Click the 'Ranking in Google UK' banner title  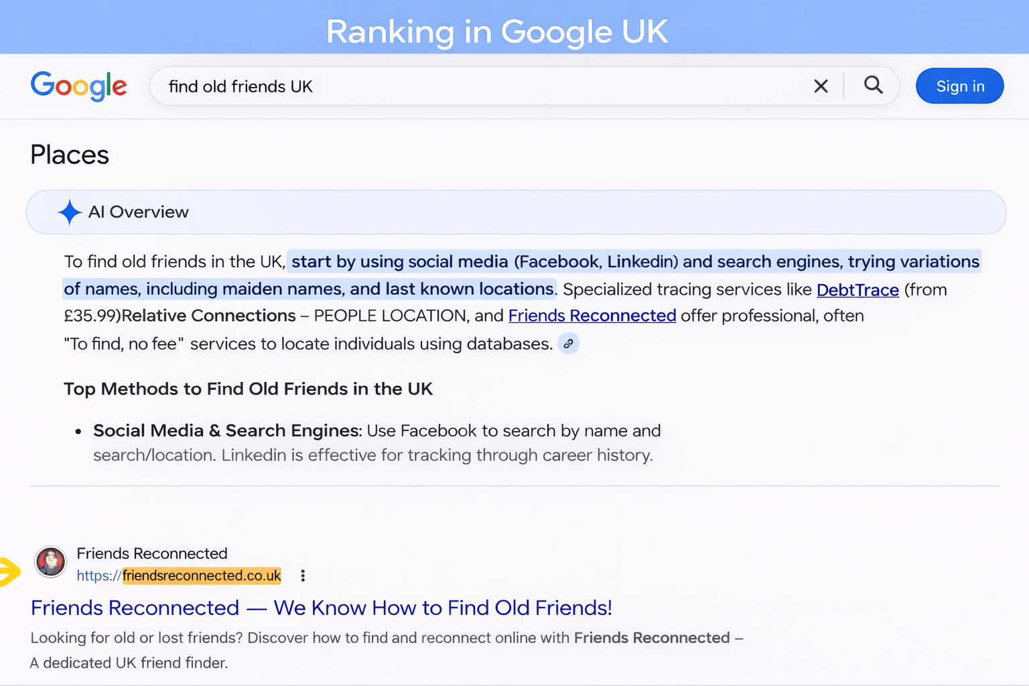point(497,31)
